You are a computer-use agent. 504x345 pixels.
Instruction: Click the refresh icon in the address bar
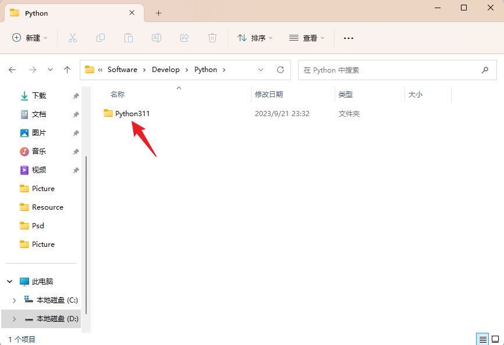pyautogui.click(x=279, y=69)
